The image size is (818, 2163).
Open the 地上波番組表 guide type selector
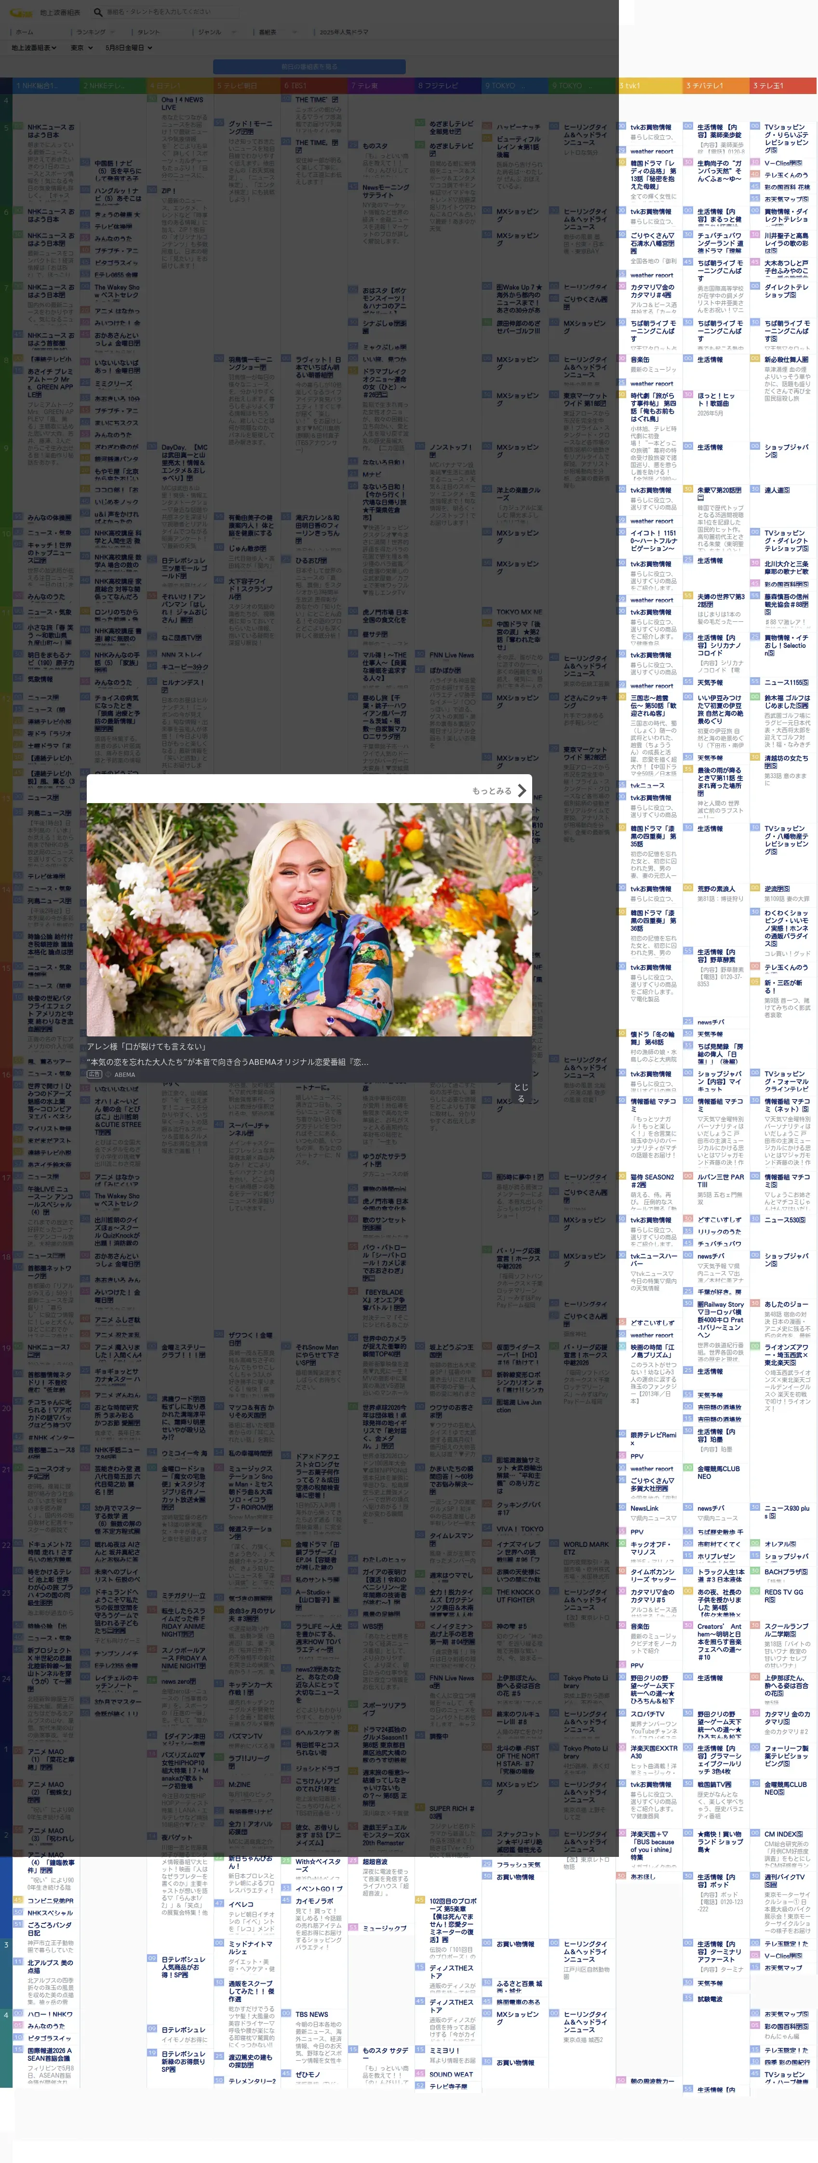34,48
